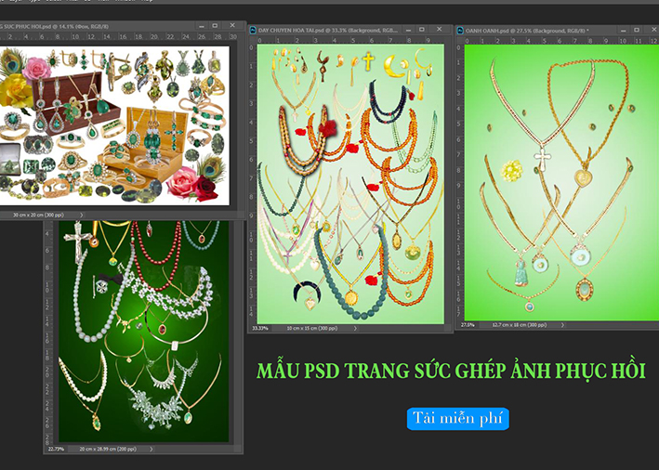Click the '12.7 cm x 18 cm (300 ppi)' document info
Image resolution: width=659 pixels, height=470 pixels.
520,325
